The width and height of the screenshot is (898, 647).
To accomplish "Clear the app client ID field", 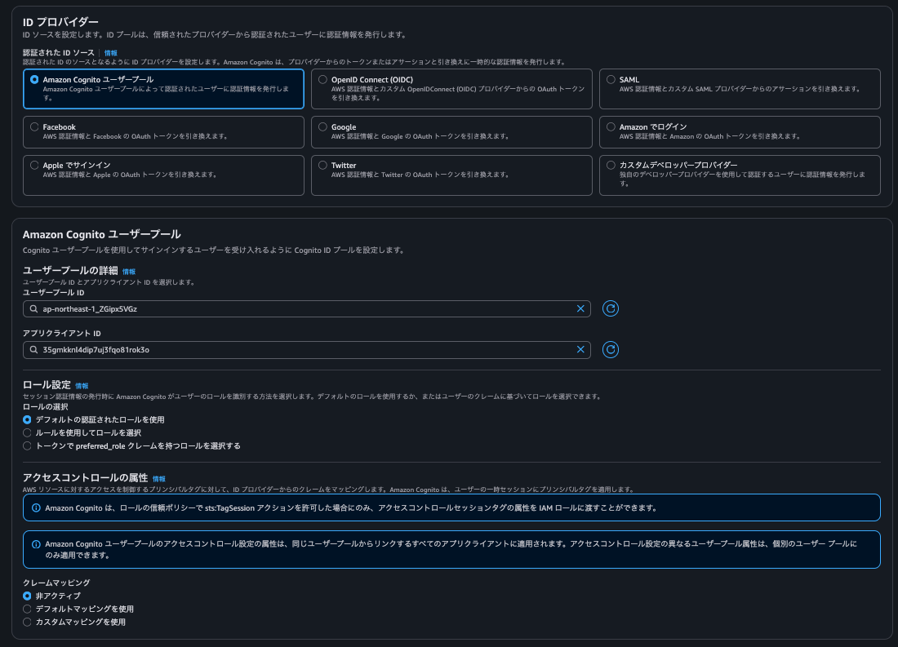I will tap(580, 349).
